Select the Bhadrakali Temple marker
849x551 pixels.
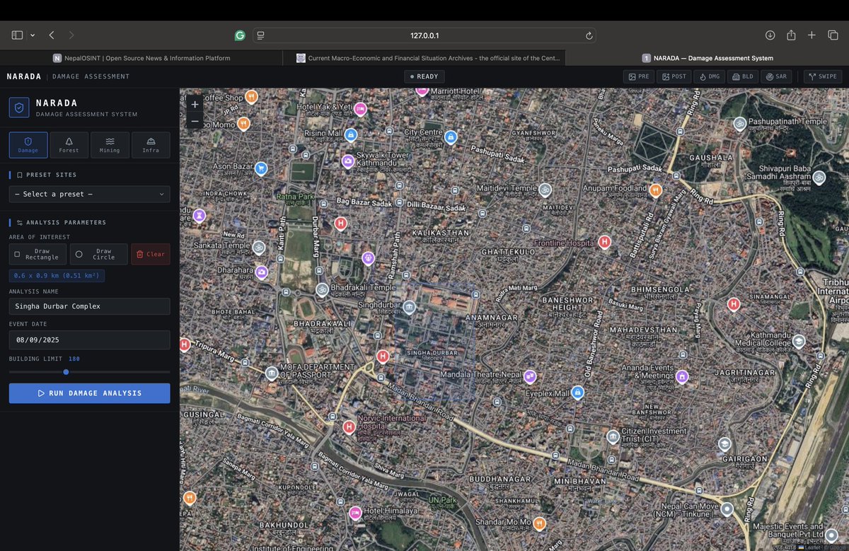322,289
